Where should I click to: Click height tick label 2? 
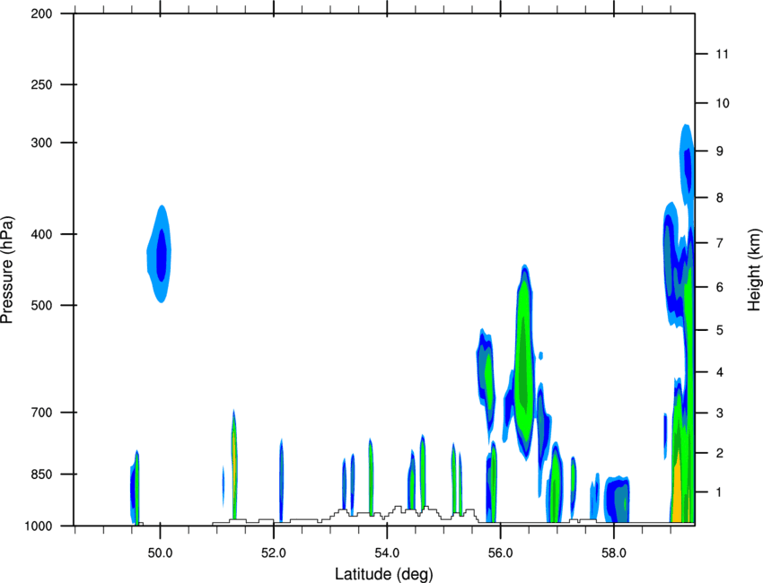click(x=720, y=453)
